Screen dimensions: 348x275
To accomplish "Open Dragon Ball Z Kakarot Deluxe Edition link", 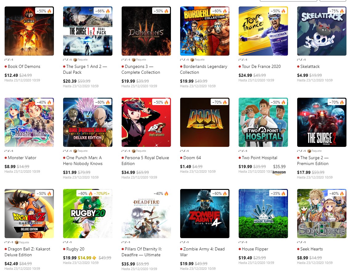I will click(27, 252).
